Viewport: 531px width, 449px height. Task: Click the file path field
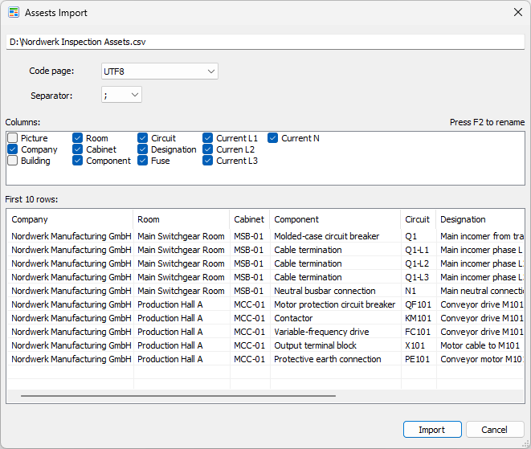pyautogui.click(x=265, y=42)
